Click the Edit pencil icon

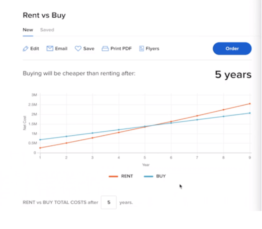pyautogui.click(x=26, y=49)
